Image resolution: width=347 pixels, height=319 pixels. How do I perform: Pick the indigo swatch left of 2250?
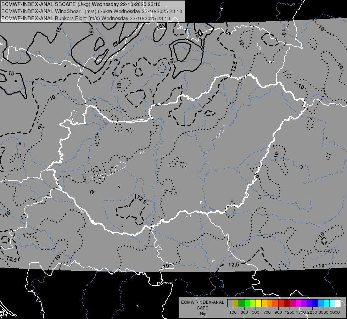point(309,303)
